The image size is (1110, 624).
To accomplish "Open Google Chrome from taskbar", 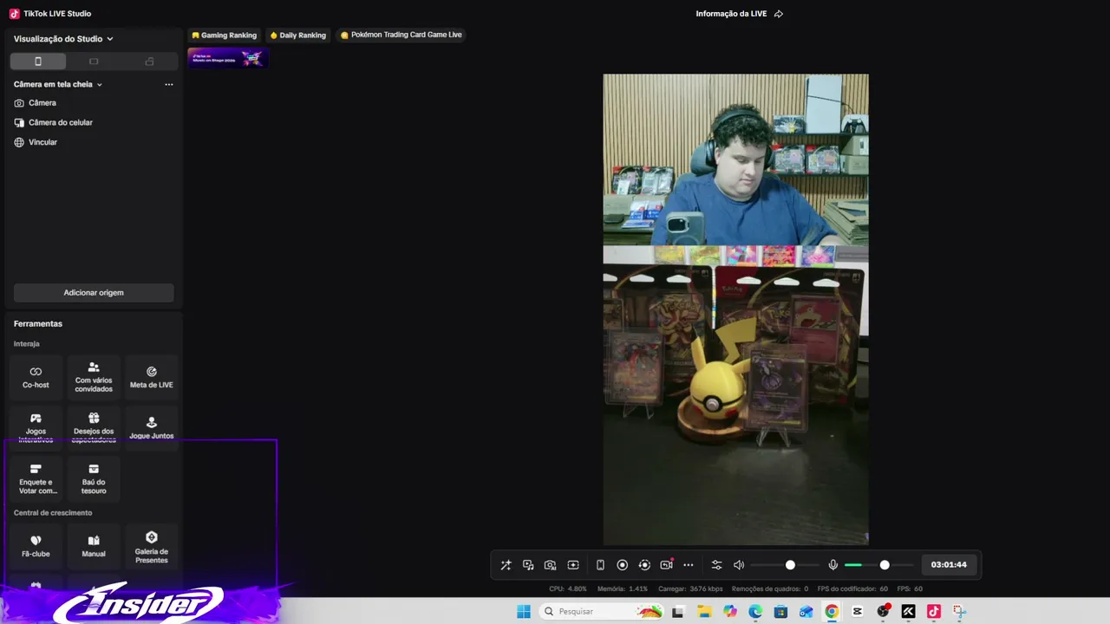I will [x=832, y=612].
